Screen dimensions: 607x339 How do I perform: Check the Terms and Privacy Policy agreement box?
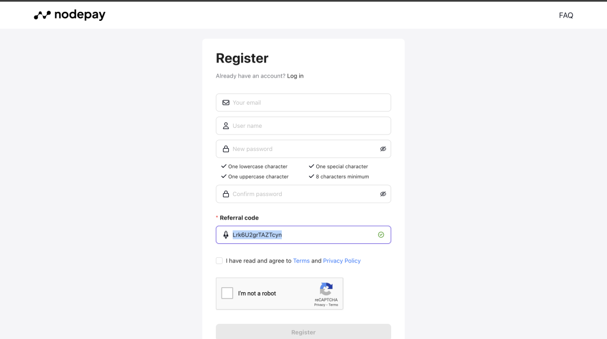[x=219, y=261]
